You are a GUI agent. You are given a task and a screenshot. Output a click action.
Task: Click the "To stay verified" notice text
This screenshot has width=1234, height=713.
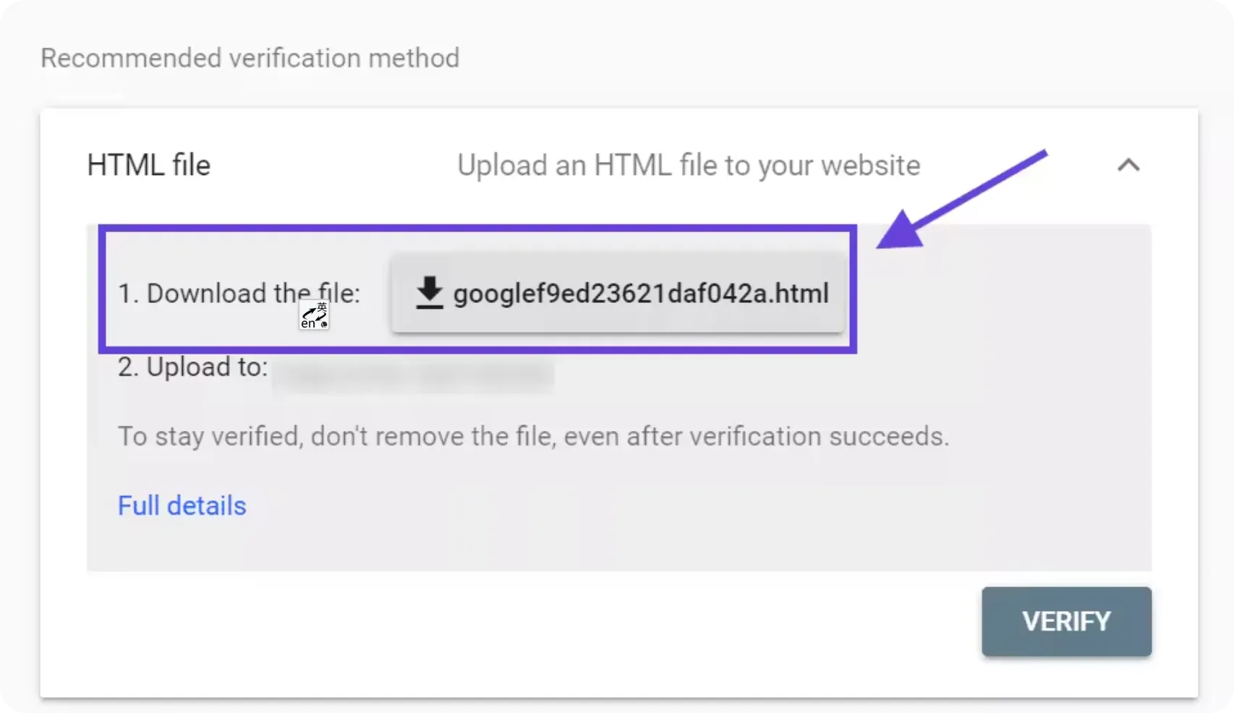pyautogui.click(x=533, y=436)
